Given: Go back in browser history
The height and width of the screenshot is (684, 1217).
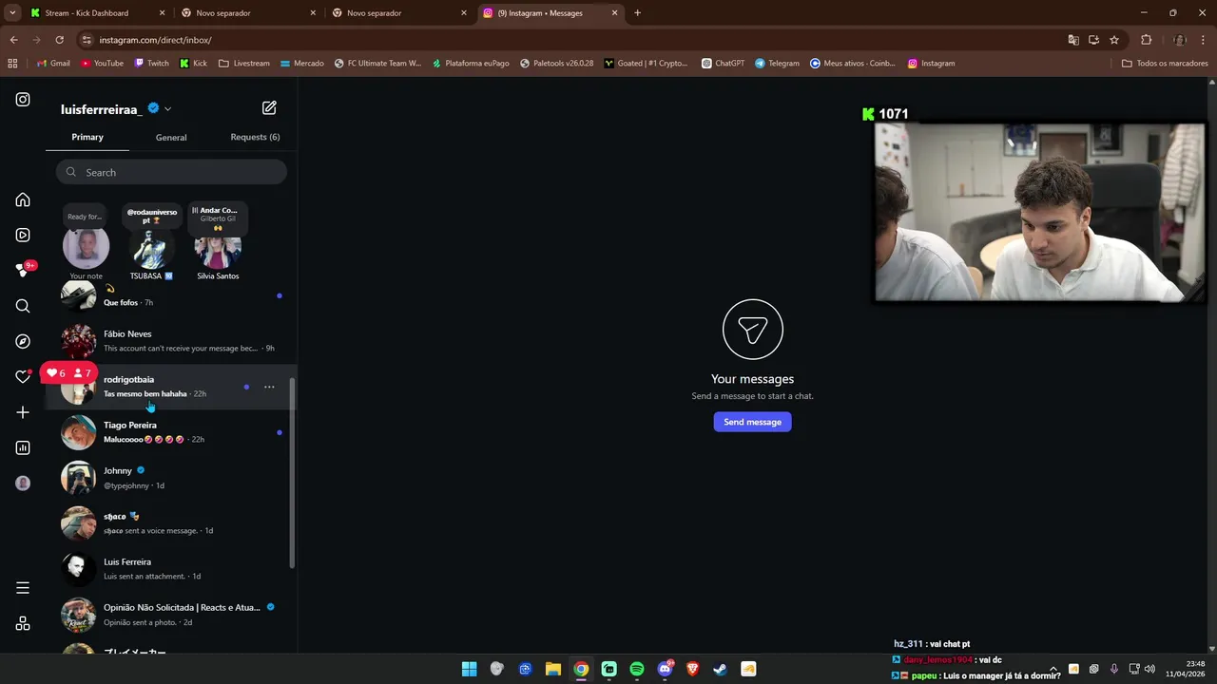Looking at the screenshot, I should point(14,40).
